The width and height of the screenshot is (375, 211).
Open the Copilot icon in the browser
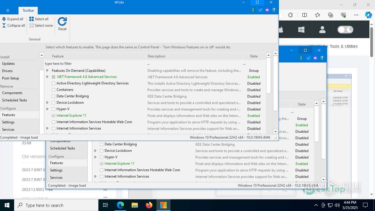coord(368,15)
